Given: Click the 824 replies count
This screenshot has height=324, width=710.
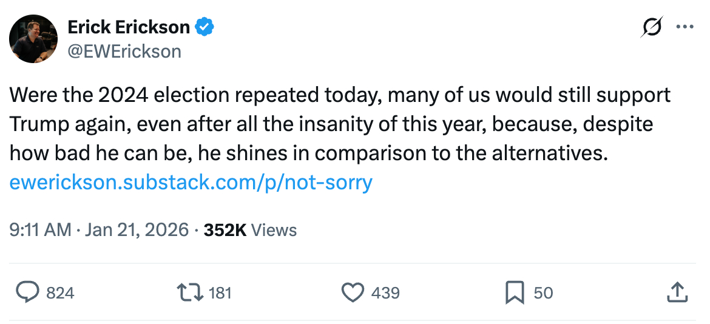Looking at the screenshot, I should [x=60, y=293].
